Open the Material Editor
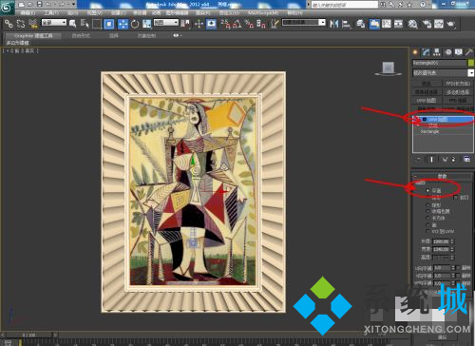The image size is (475, 346). click(x=412, y=24)
